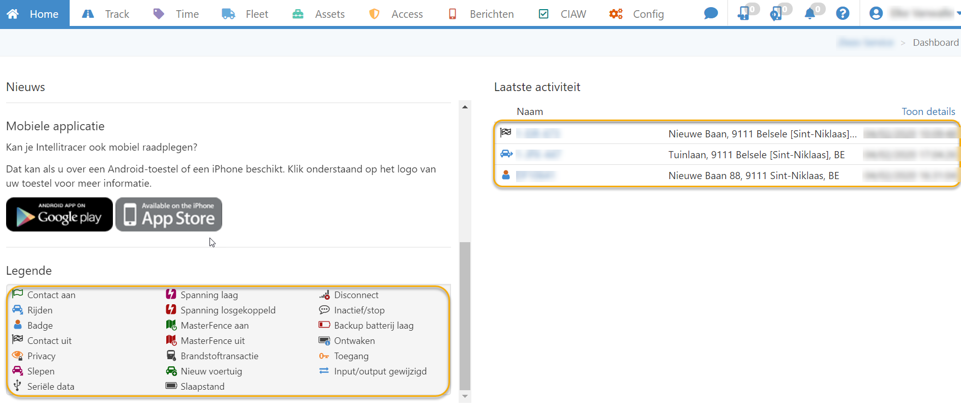Click the orange badge person icon in activity list
The height and width of the screenshot is (407, 961).
click(x=505, y=175)
